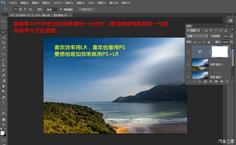Click the feather (羽化) input field
The image size is (236, 145).
point(50,9)
